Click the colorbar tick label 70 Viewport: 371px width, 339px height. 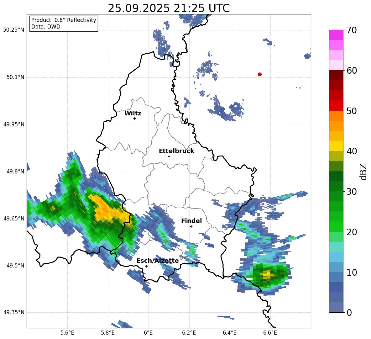[x=351, y=30]
